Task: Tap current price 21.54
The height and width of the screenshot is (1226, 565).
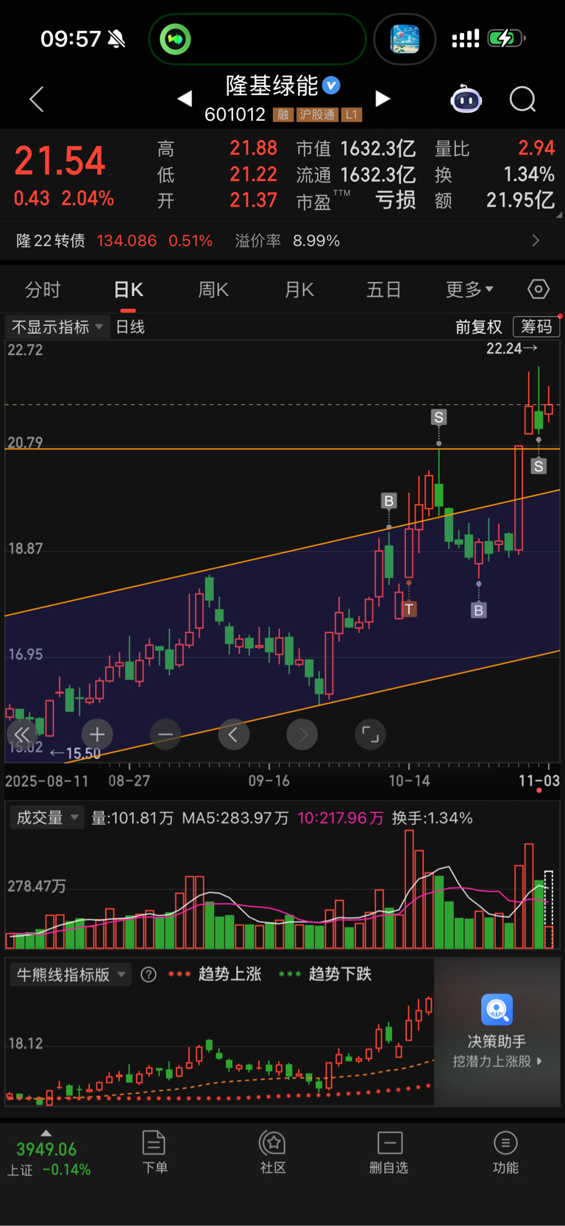Action: 60,161
